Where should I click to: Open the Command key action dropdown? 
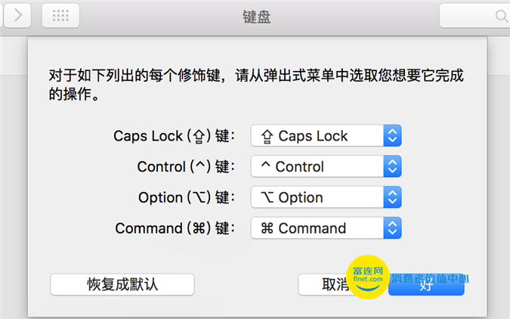[326, 228]
